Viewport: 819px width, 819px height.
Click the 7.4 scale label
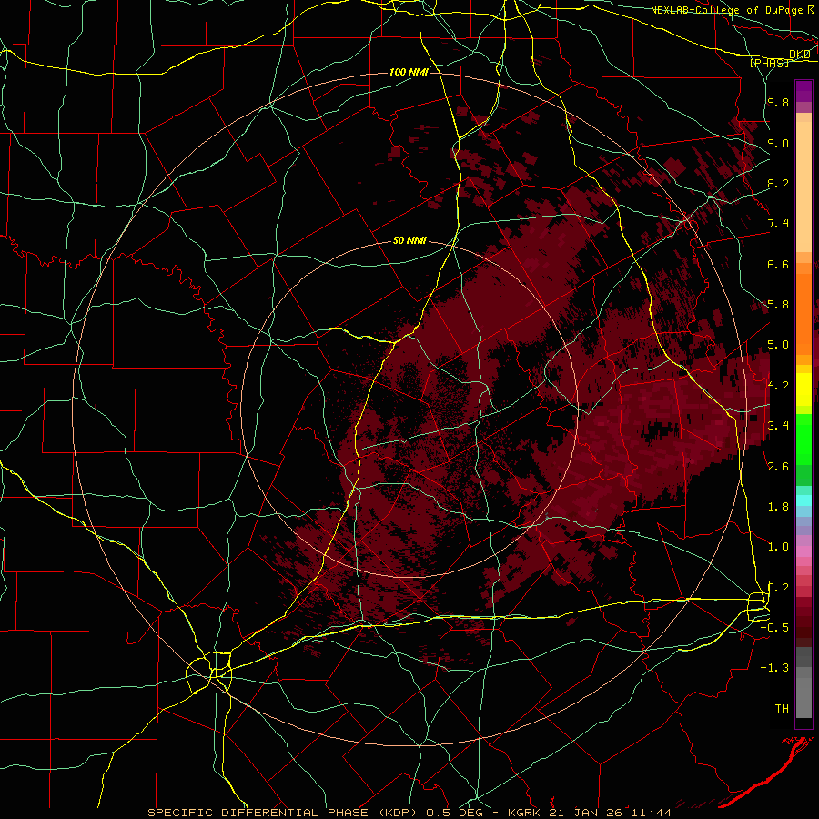point(778,224)
